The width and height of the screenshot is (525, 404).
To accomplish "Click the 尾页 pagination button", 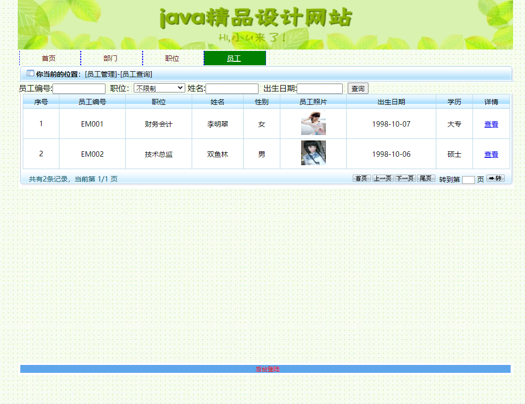I will point(426,178).
